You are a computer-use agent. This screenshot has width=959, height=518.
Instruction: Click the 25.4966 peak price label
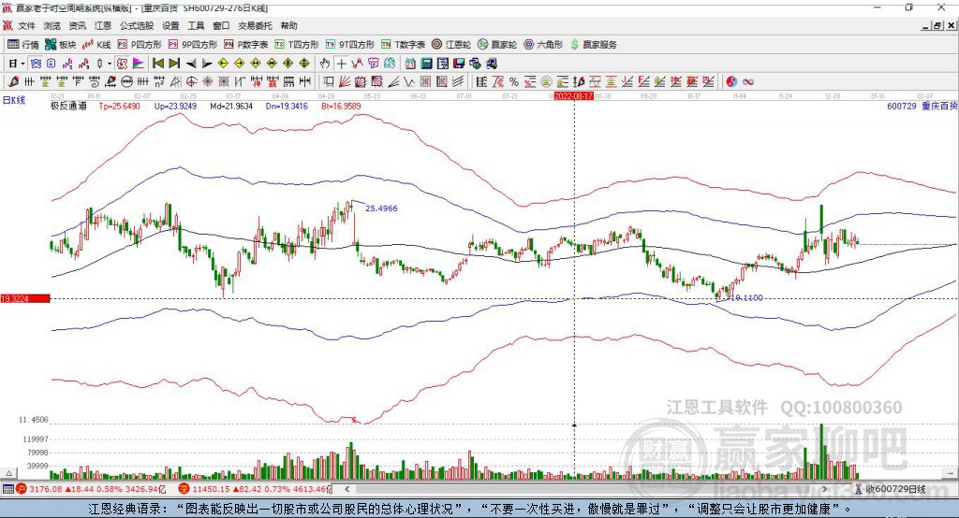381,209
